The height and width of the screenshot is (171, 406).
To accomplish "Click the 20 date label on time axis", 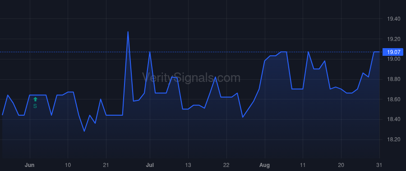I will point(341,165).
